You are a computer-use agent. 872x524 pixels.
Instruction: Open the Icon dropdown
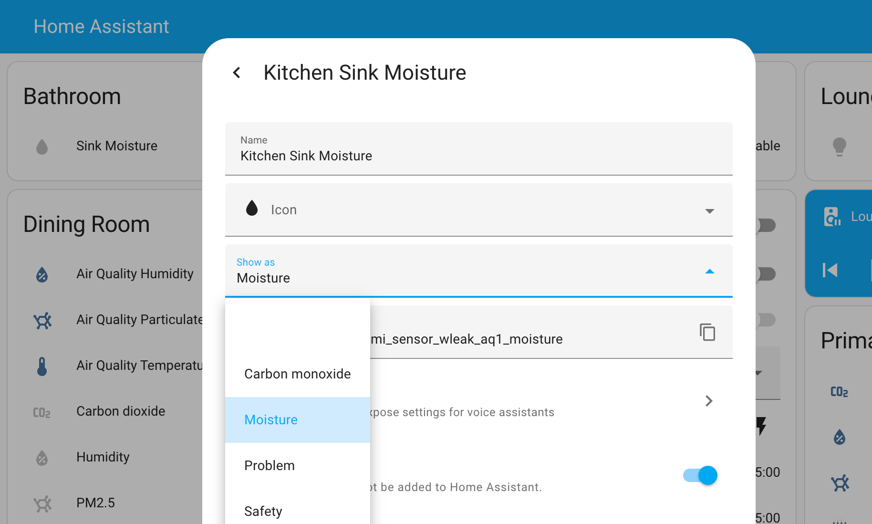pyautogui.click(x=709, y=210)
